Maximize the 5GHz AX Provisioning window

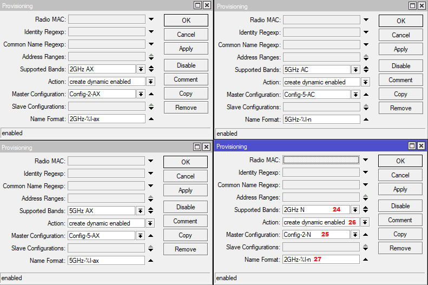click(197, 147)
